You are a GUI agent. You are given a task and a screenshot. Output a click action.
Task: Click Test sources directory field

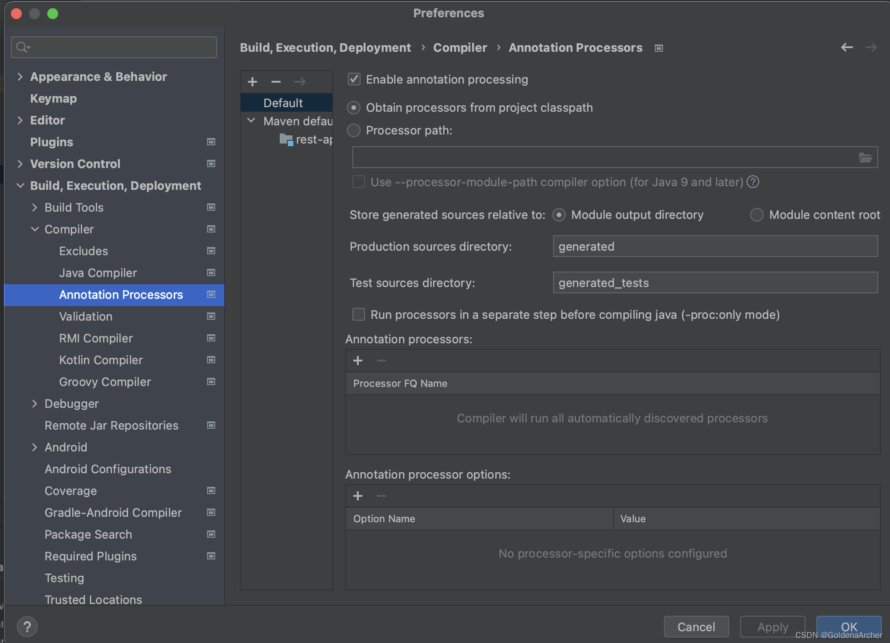(715, 283)
